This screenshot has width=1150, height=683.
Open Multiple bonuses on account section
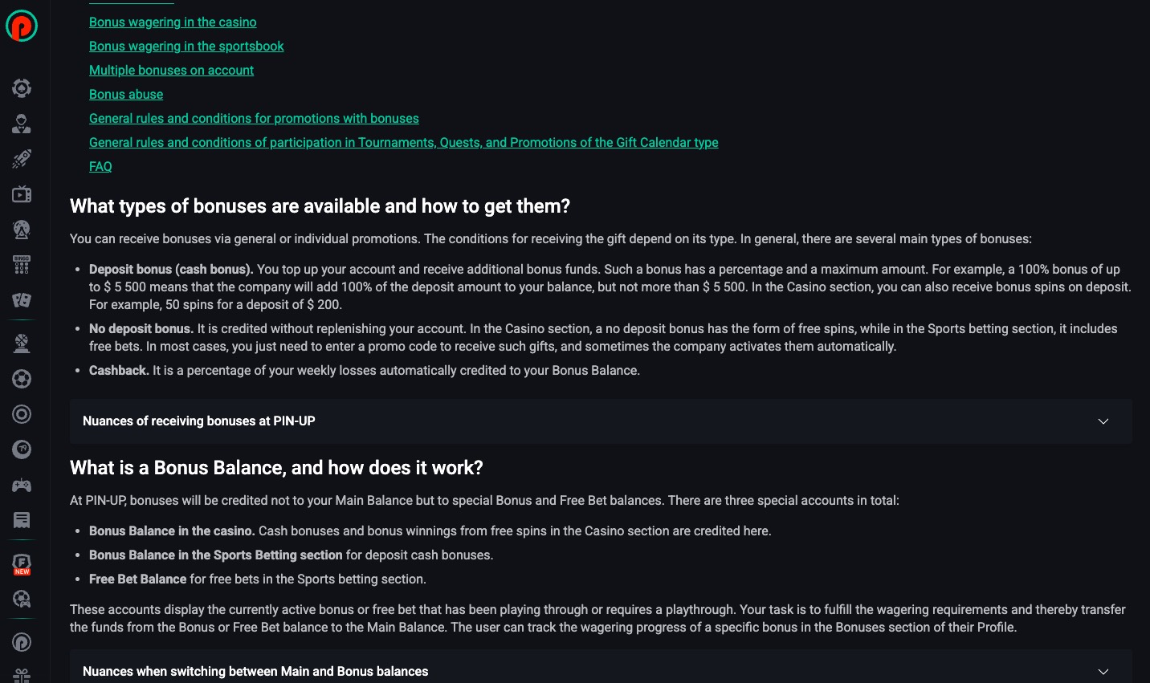(171, 70)
